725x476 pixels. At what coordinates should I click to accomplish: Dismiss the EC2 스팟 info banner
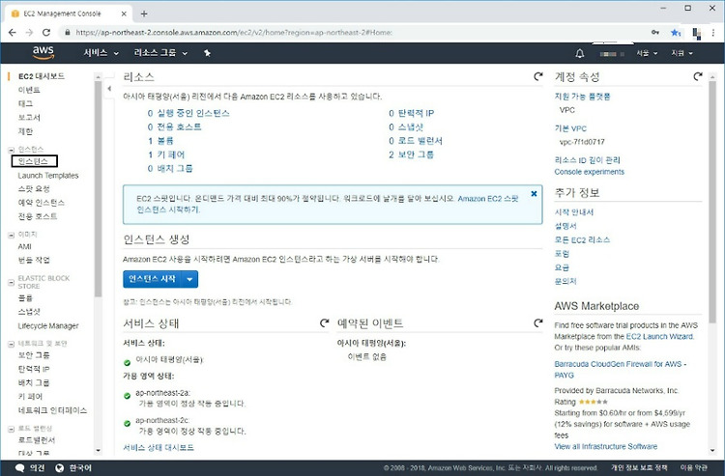pos(534,194)
